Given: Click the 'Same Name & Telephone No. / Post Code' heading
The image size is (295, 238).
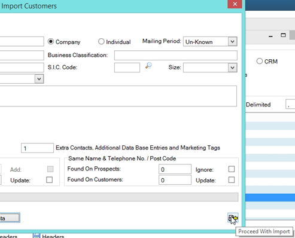Looking at the screenshot, I should (x=122, y=158).
